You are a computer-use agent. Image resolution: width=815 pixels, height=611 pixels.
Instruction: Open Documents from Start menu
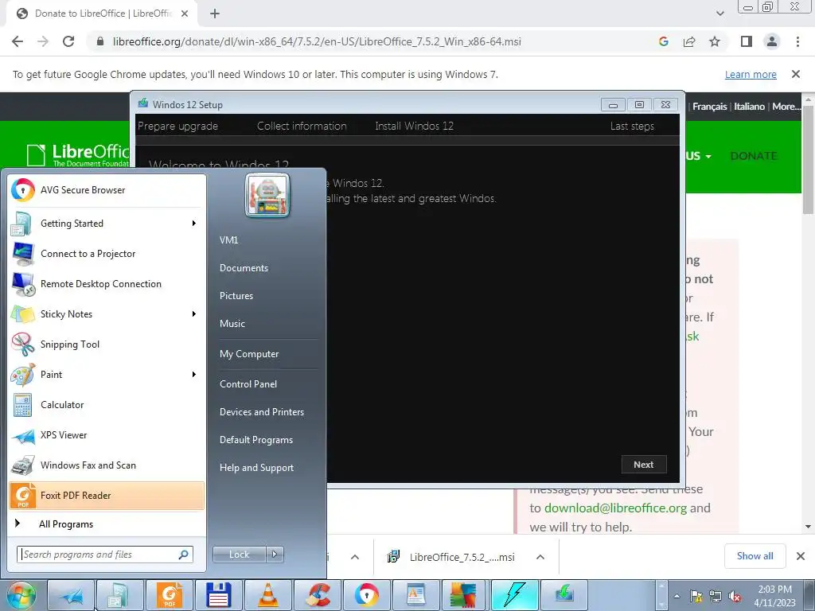[244, 268]
